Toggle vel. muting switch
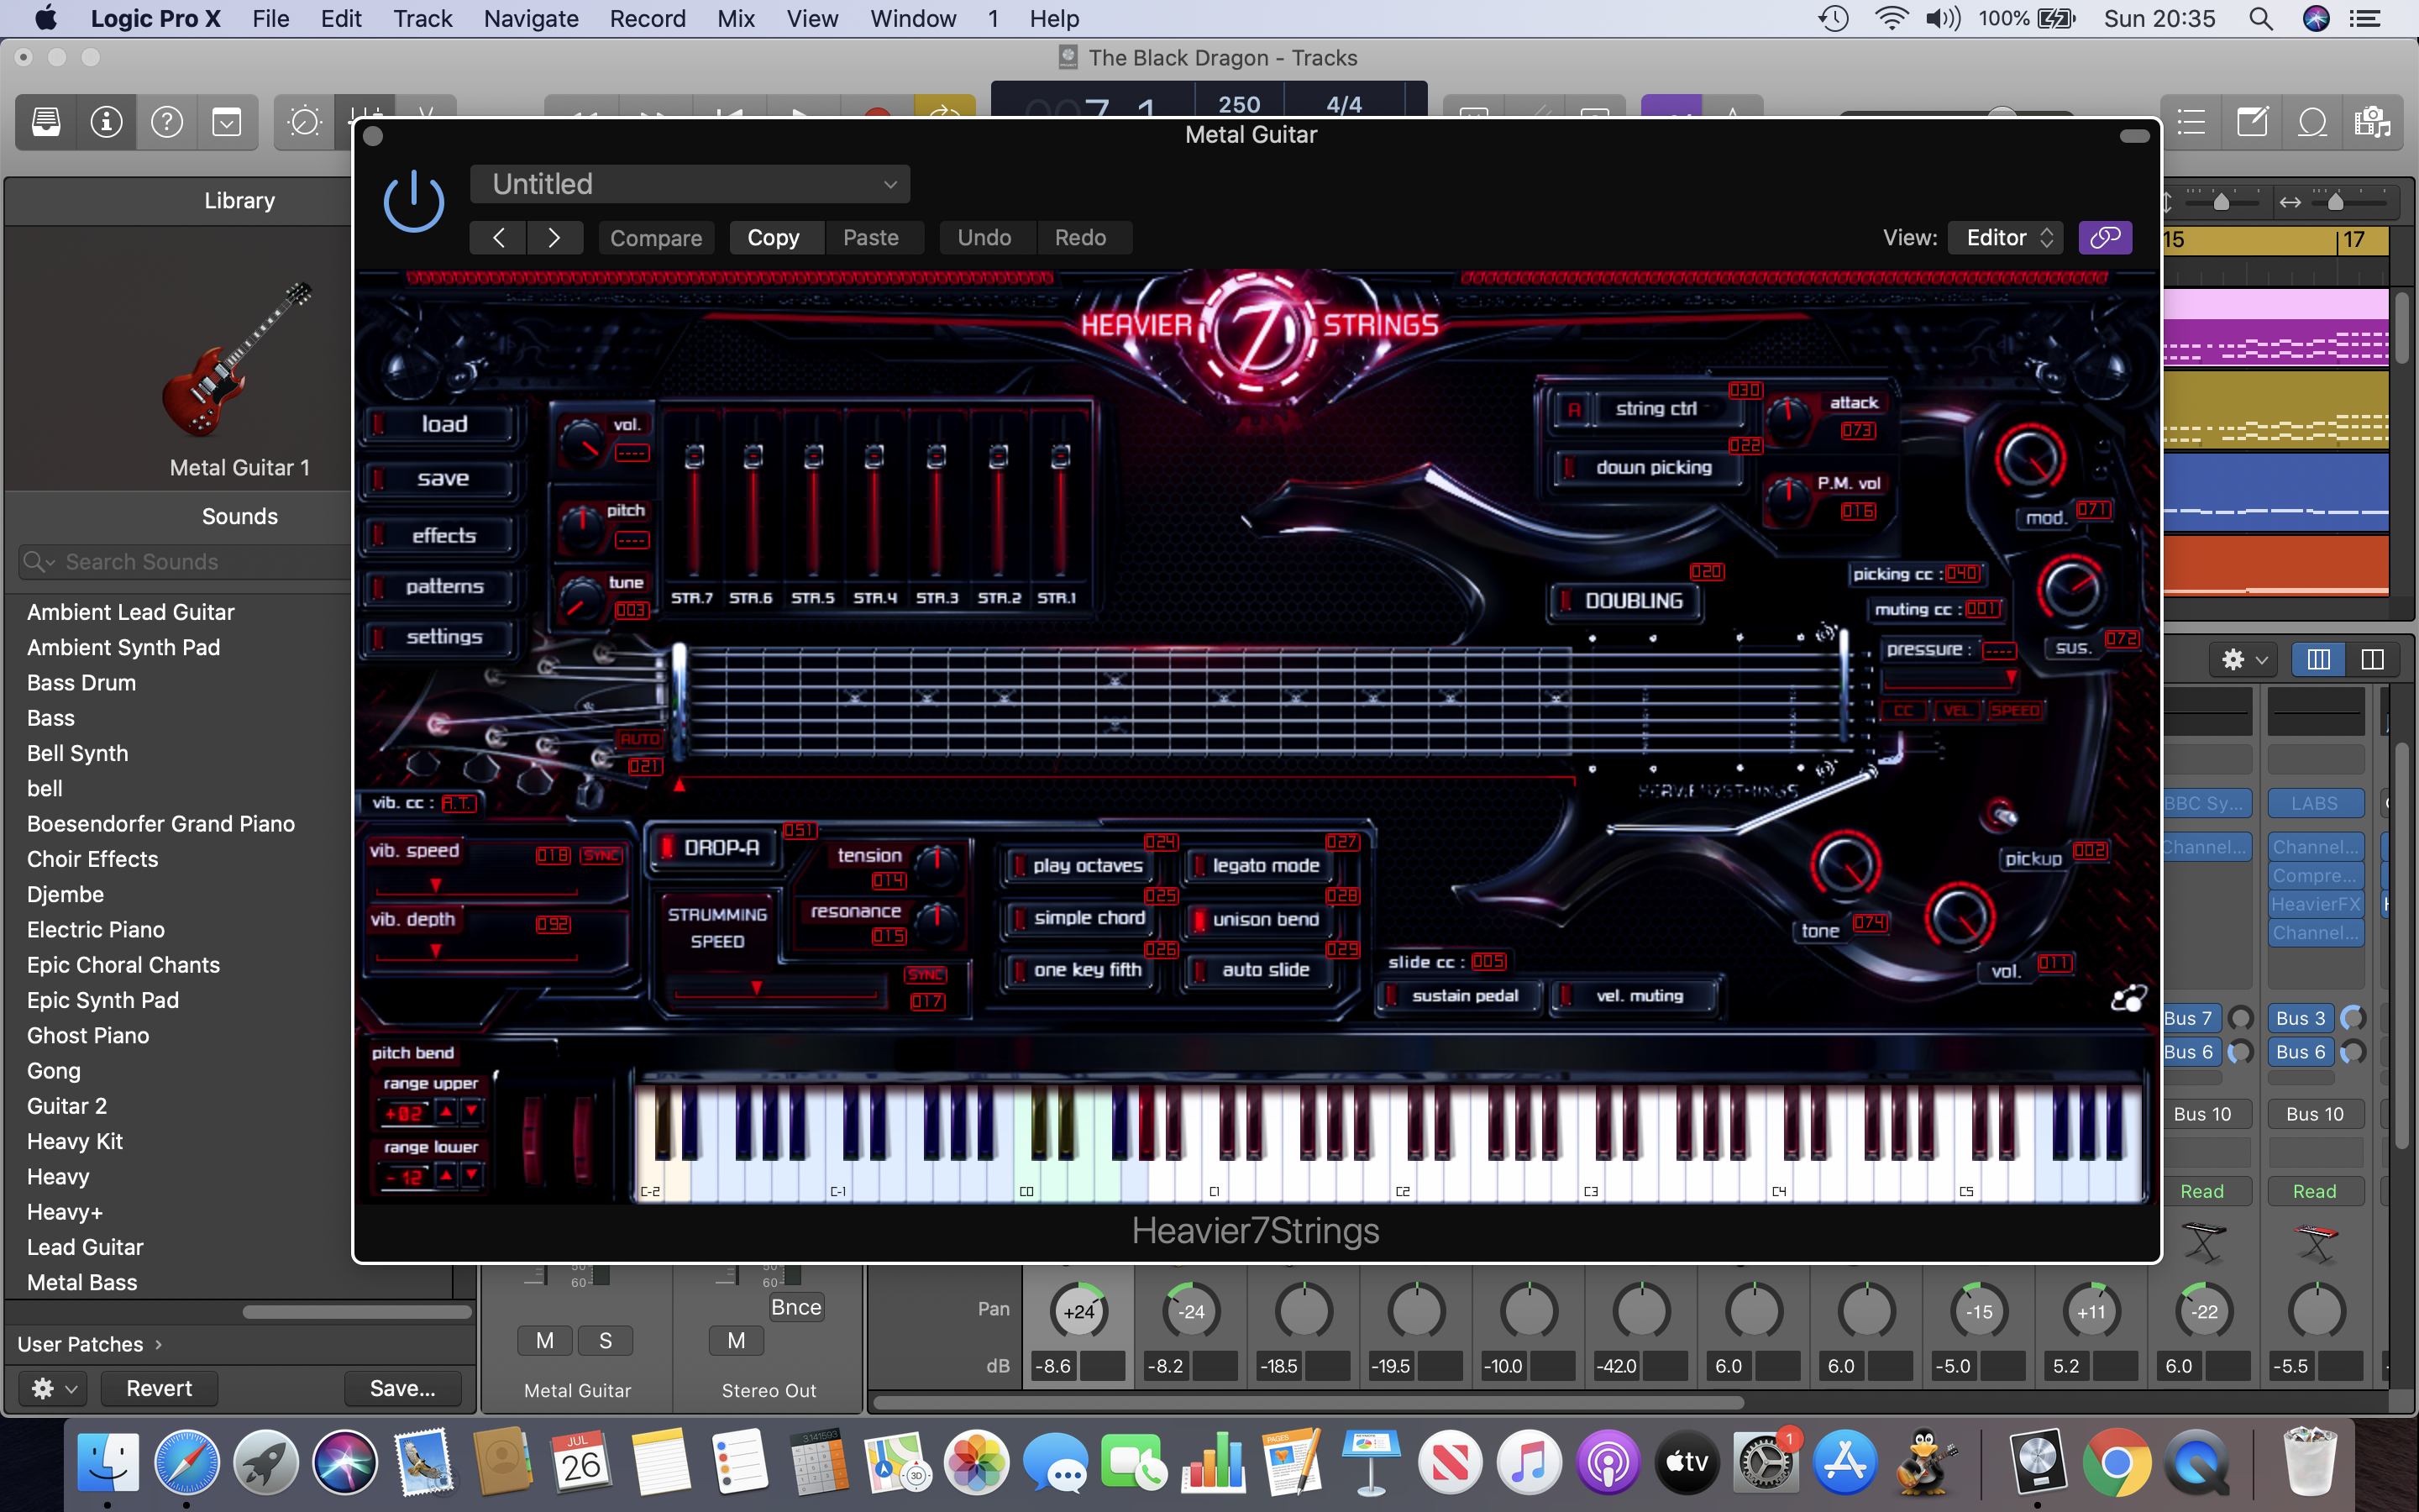The height and width of the screenshot is (1512, 2419). point(1635,996)
